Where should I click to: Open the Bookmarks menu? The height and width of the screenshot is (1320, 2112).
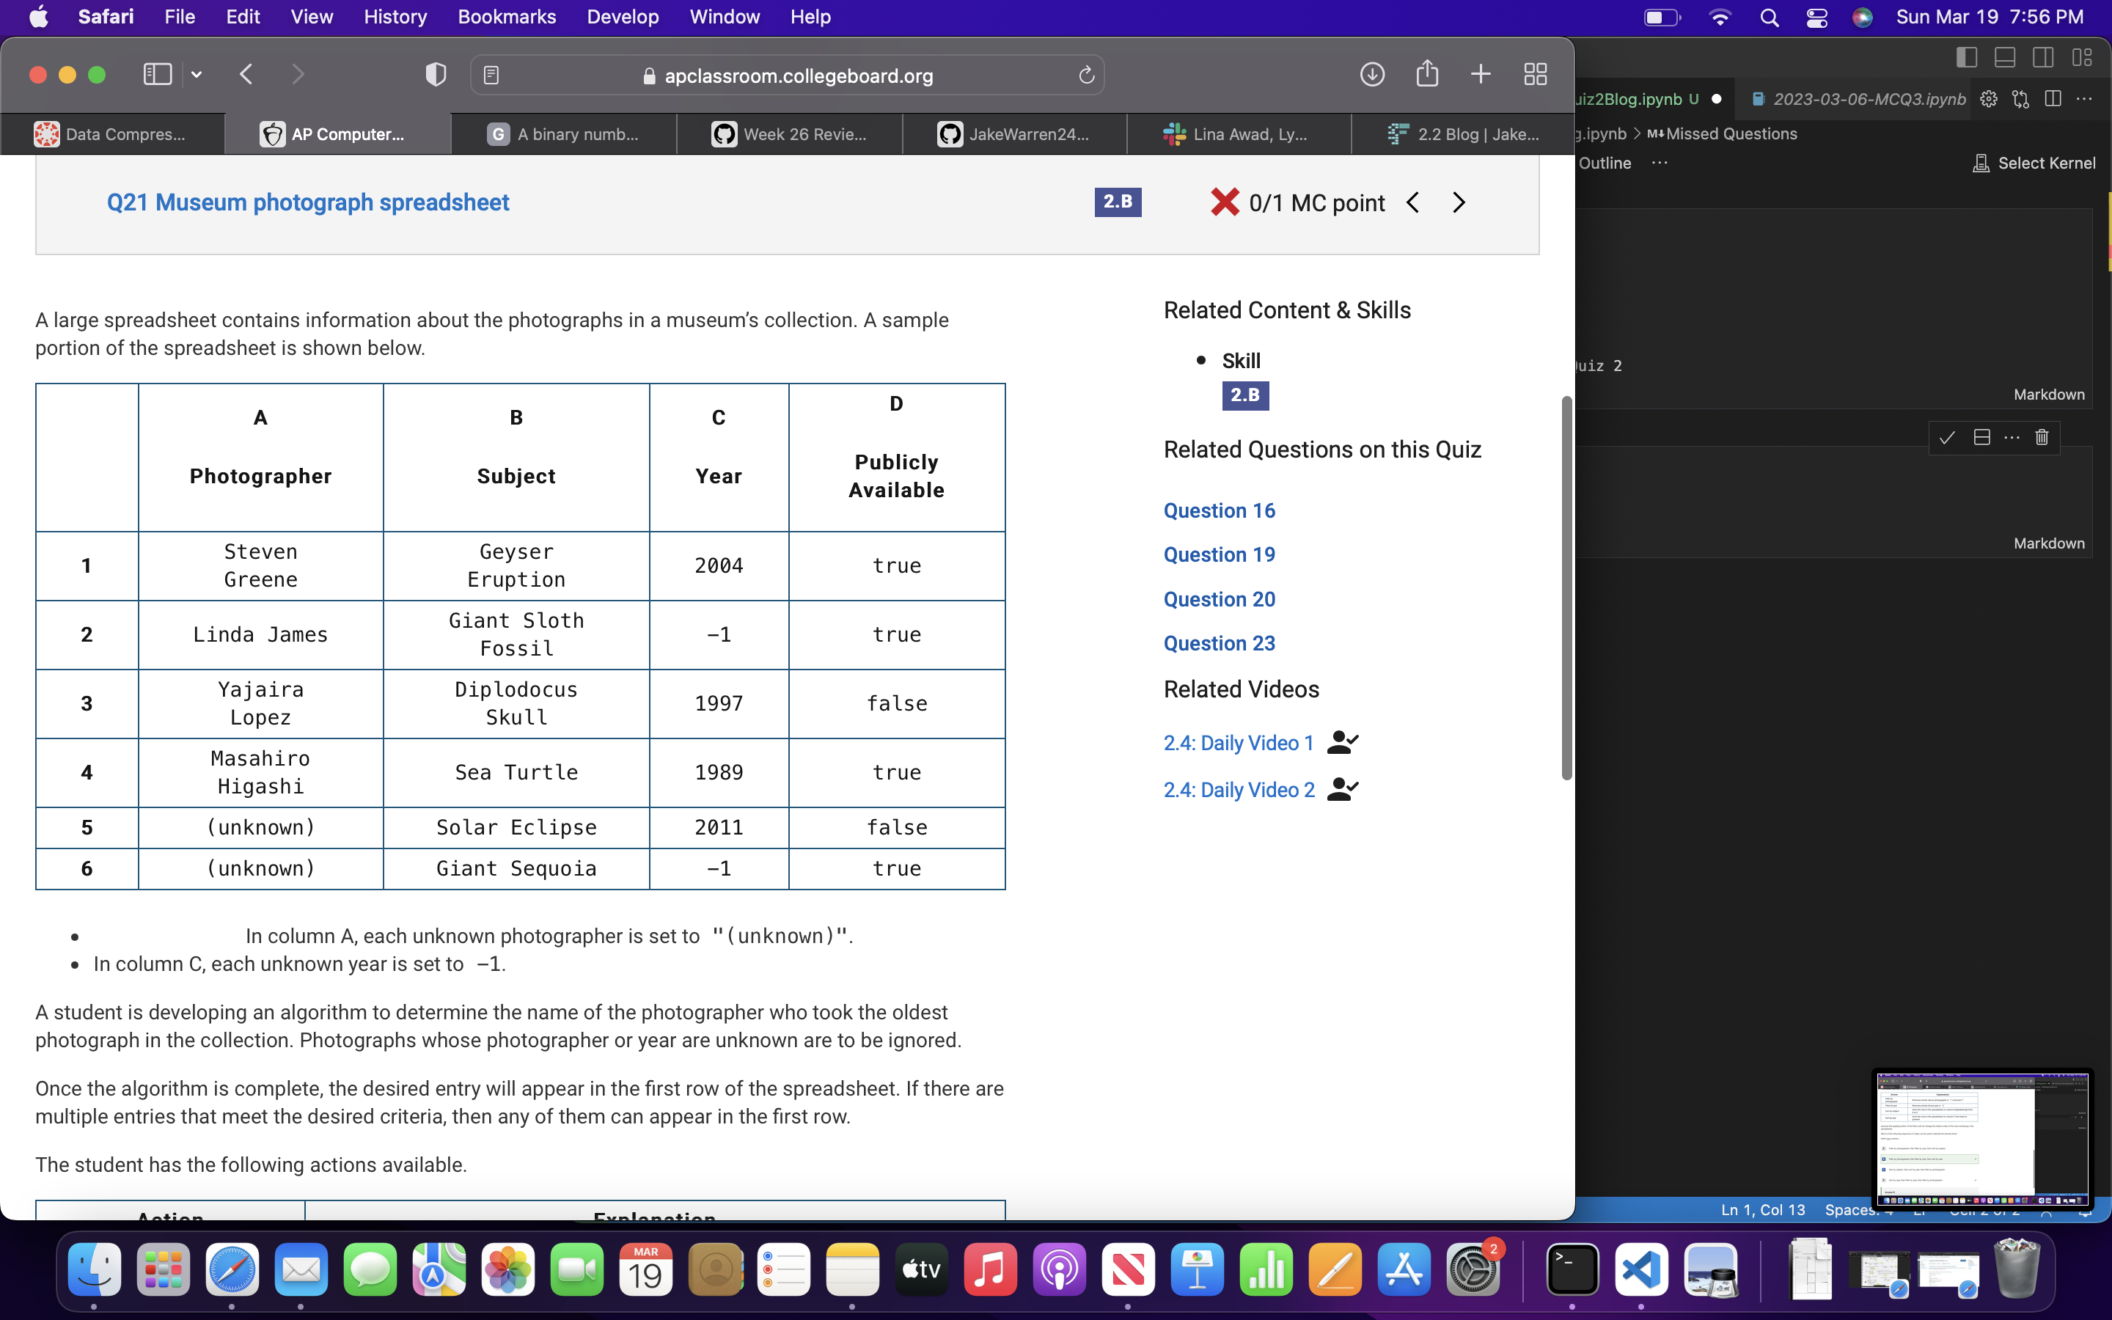tap(506, 17)
